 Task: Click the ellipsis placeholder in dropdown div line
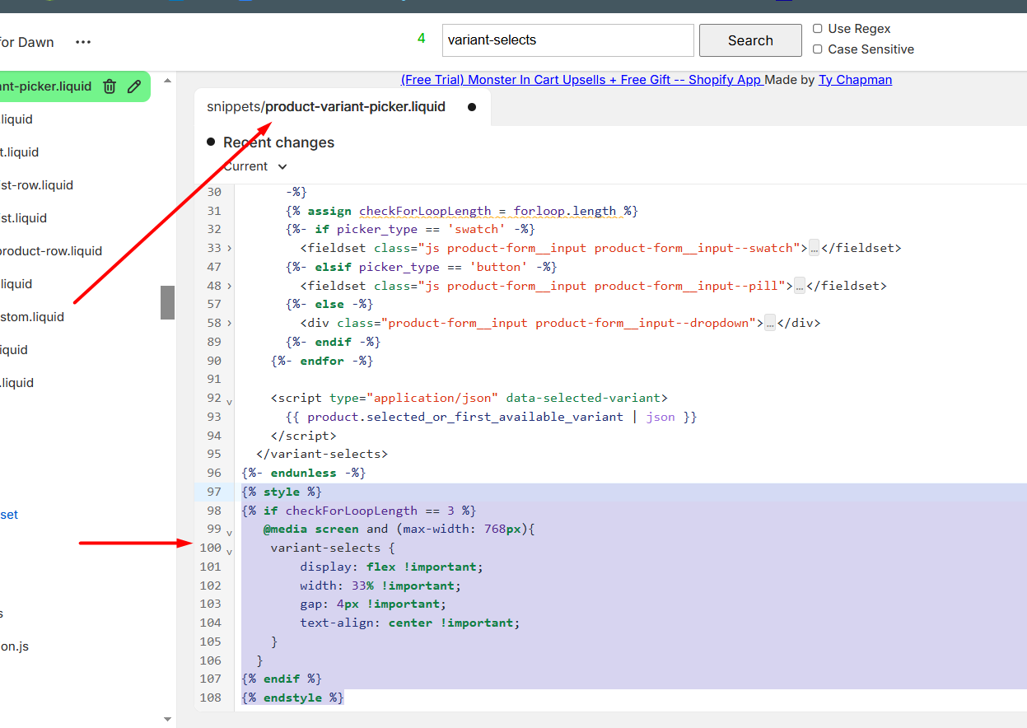[x=770, y=323]
